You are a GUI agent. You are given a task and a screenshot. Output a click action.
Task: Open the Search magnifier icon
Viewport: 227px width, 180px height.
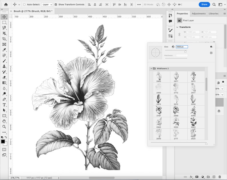tap(214, 5)
